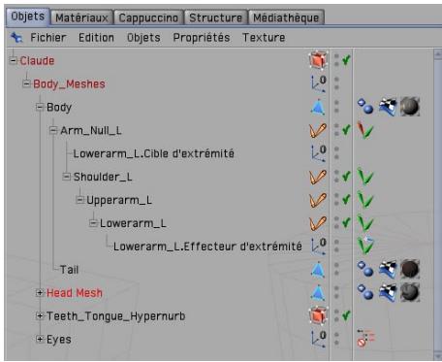Collapse the Upperarm_L node

coord(79,200)
